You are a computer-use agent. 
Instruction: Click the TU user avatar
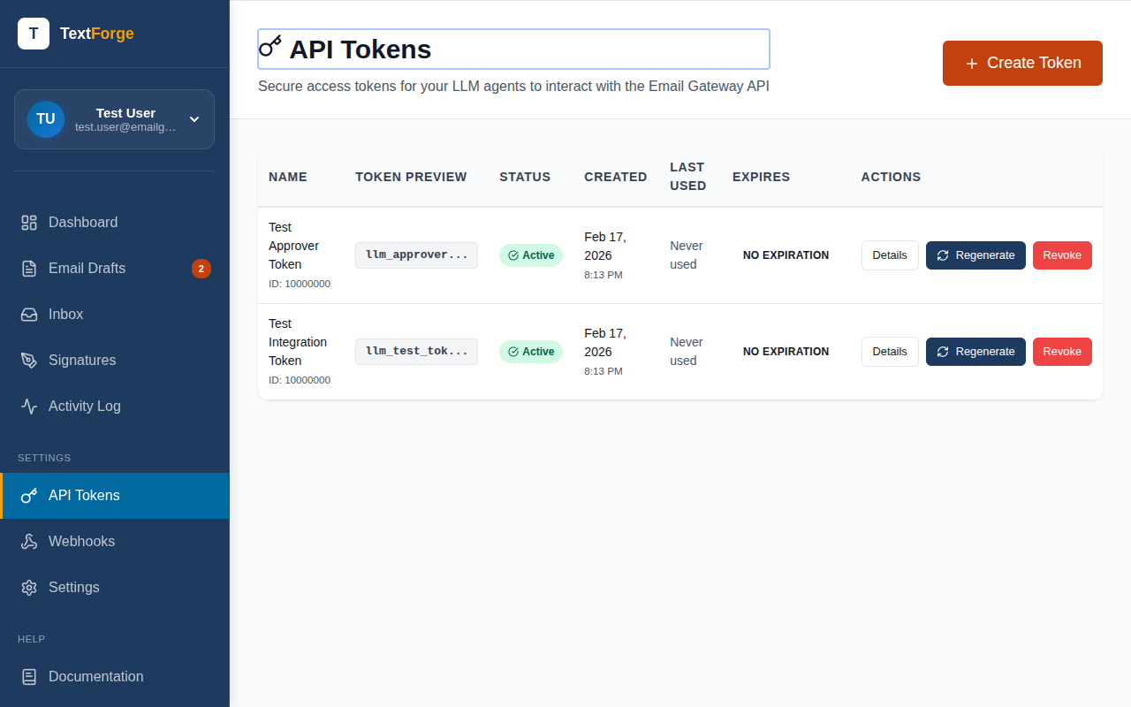click(x=46, y=119)
